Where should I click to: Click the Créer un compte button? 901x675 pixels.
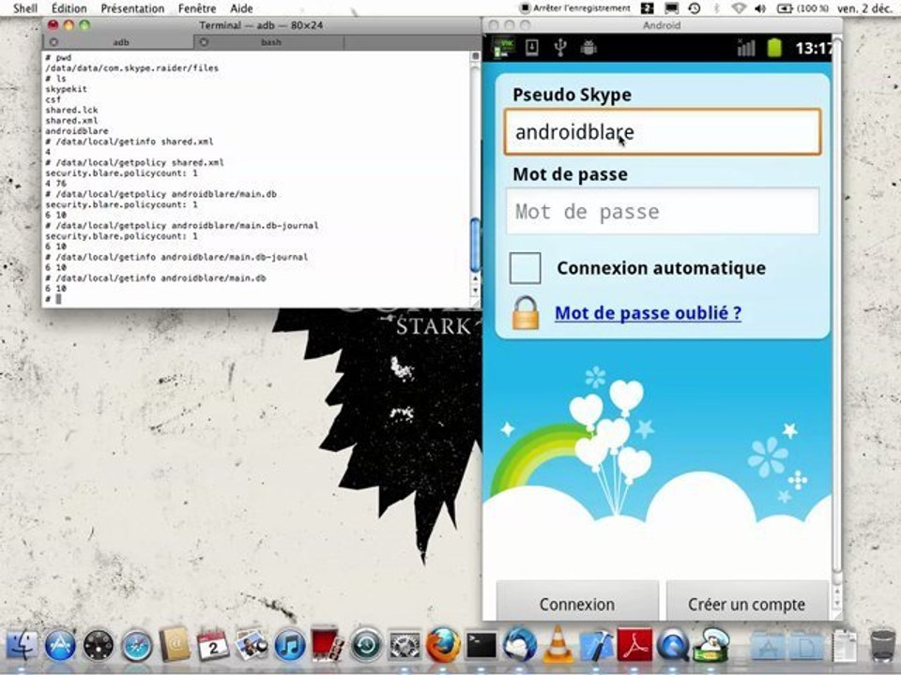[746, 602]
